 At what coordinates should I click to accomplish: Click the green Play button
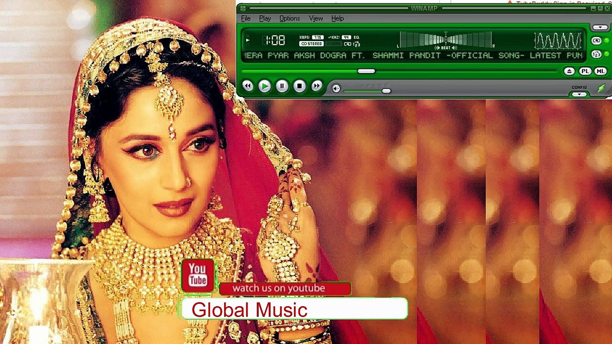(265, 86)
